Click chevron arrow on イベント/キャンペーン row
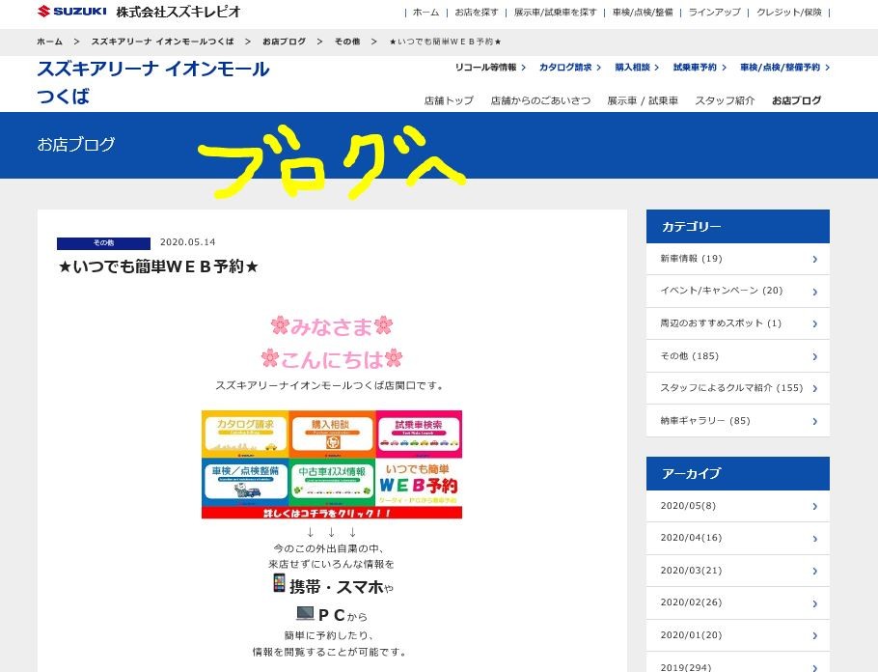This screenshot has height=672, width=878. (814, 292)
